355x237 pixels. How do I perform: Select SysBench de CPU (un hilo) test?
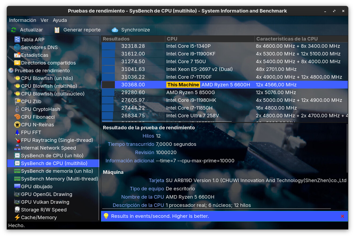[x=52, y=156]
